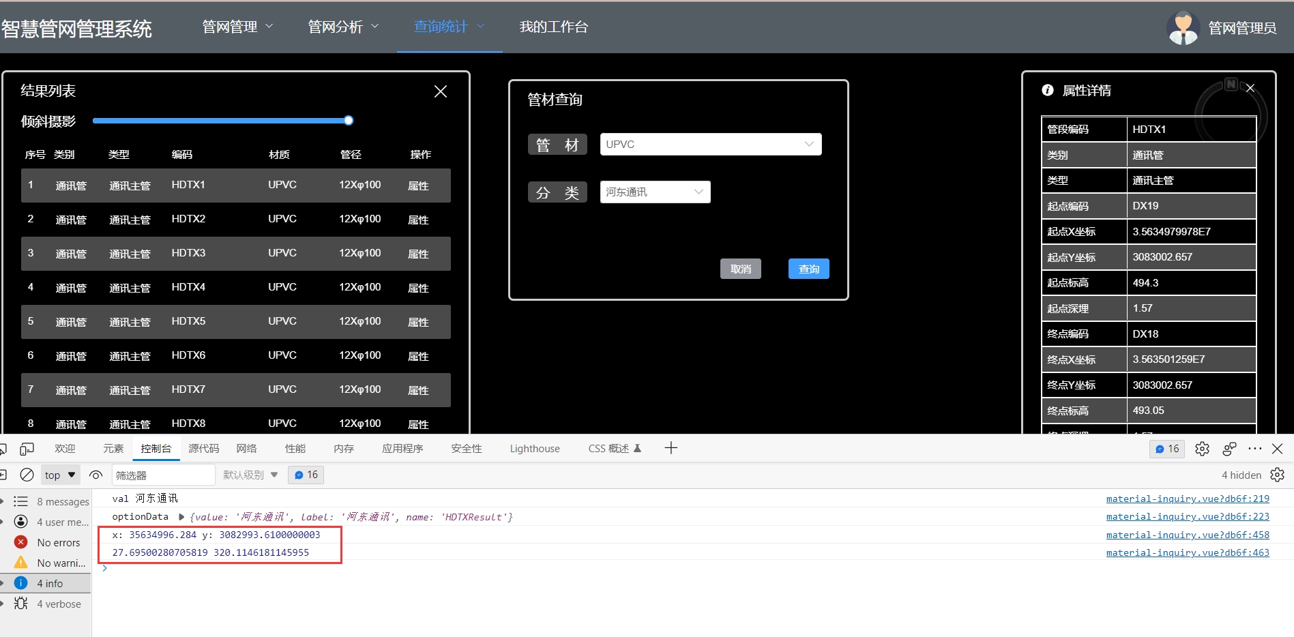This screenshot has height=637, width=1294.
Task: Click the send feedback icon in DevTools
Action: [1229, 449]
